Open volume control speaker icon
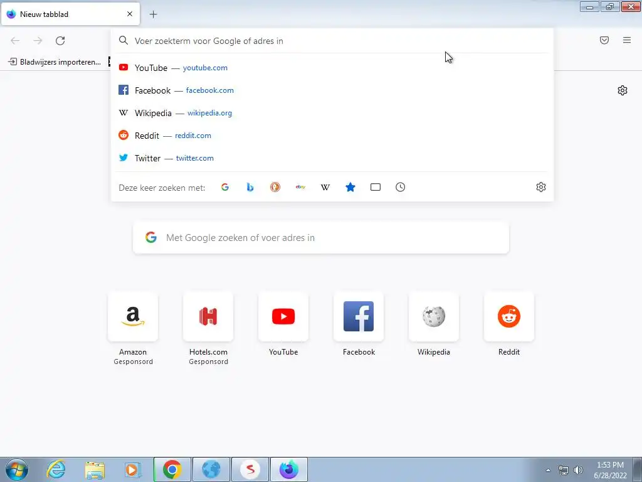The width and height of the screenshot is (642, 482). point(579,470)
